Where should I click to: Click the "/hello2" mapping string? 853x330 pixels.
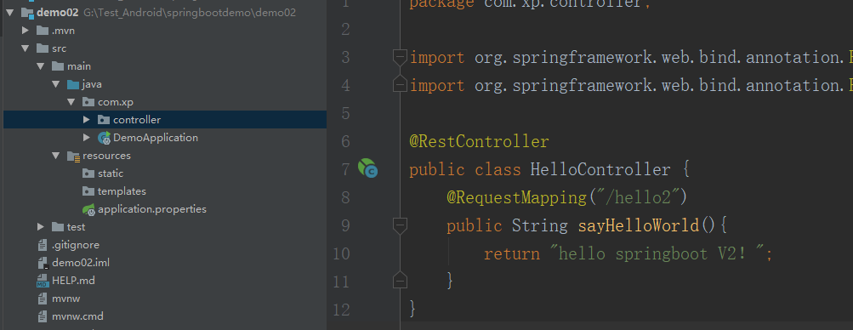[x=637, y=197]
